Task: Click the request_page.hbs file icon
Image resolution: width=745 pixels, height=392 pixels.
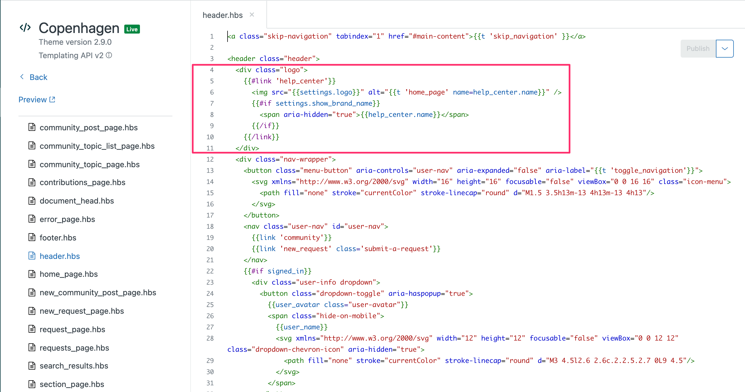Action: click(32, 329)
